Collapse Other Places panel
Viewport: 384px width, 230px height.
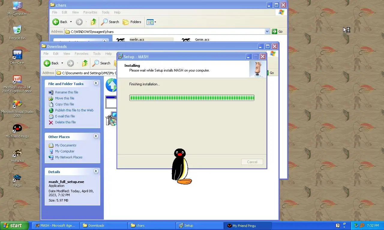(x=96, y=136)
